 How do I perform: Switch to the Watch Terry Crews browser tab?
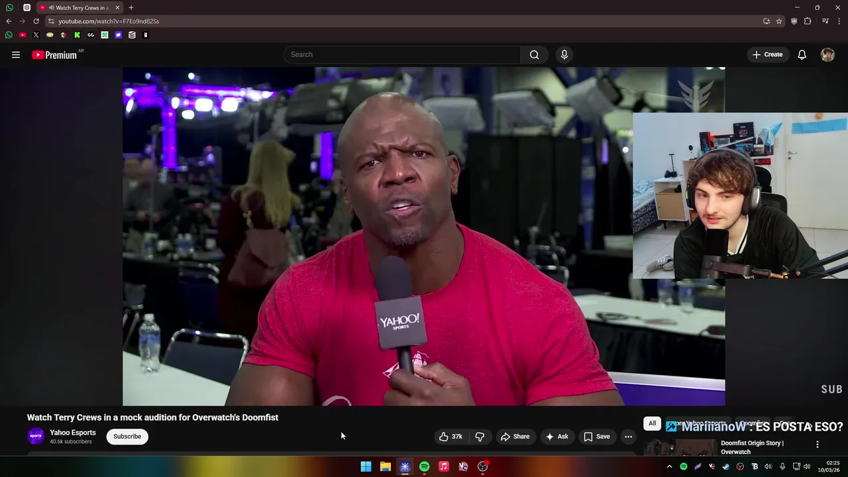[79, 8]
